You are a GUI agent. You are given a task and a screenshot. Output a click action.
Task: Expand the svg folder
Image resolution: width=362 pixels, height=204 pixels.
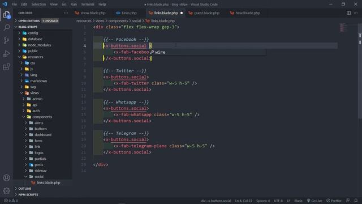(42, 87)
